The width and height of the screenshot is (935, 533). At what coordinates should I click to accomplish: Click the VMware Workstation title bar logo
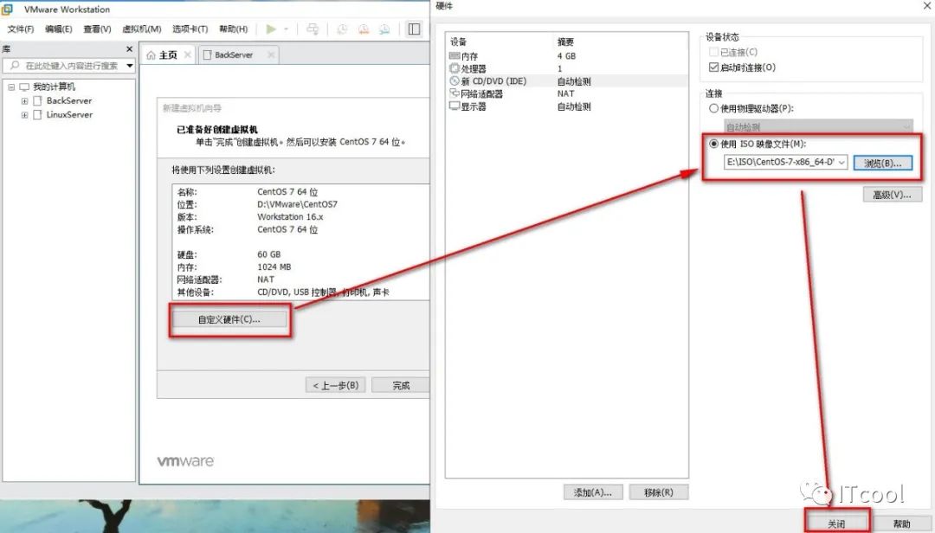pos(8,9)
